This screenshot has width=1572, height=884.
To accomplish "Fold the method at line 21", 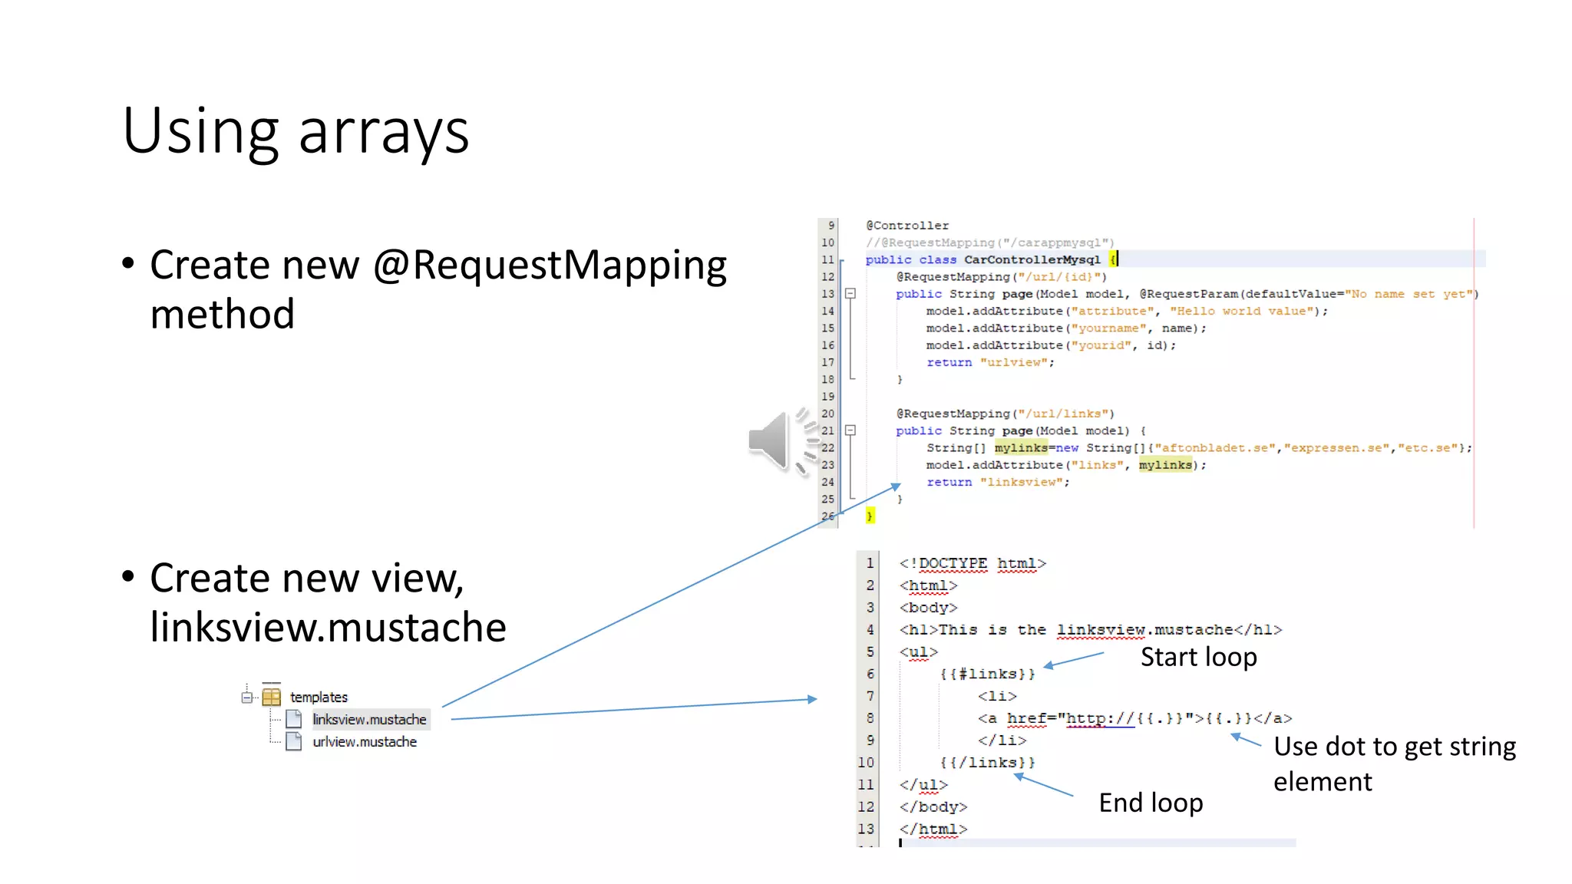I will click(x=850, y=430).
